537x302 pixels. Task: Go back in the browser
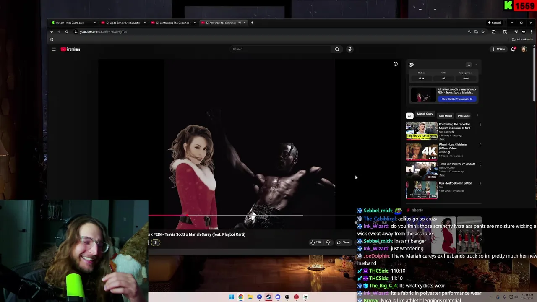[52, 31]
